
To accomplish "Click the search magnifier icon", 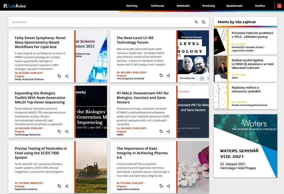I will [x=196, y=22].
